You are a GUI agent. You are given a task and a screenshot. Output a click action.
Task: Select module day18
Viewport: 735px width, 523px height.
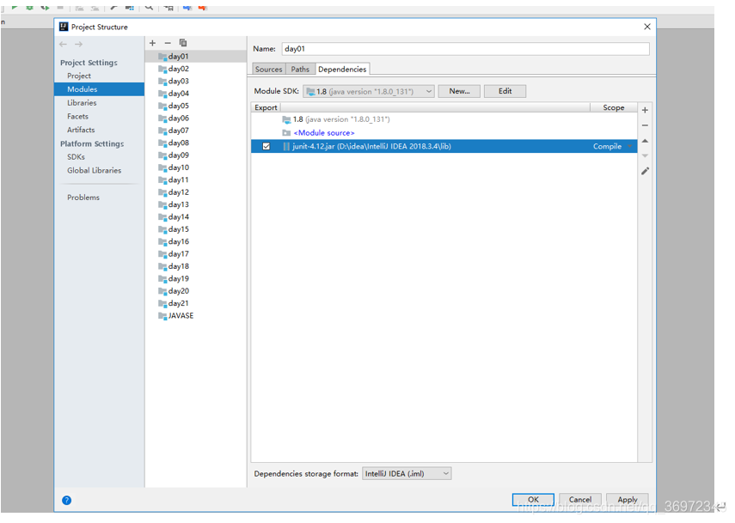pos(196,266)
